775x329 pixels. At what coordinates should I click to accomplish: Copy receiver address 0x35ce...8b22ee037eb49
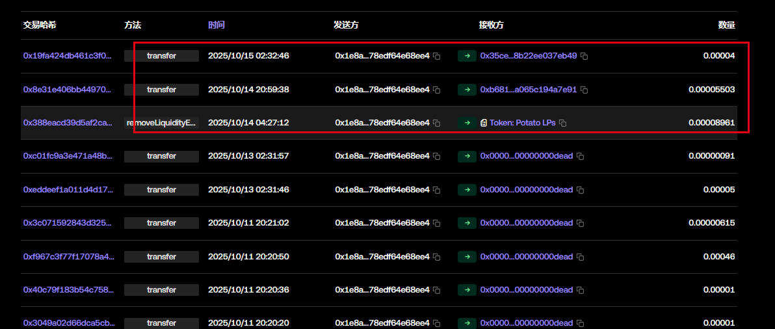(585, 57)
